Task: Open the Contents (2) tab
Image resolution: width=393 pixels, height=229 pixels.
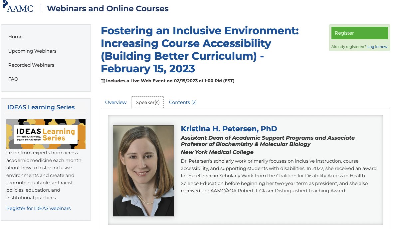Action: [183, 102]
